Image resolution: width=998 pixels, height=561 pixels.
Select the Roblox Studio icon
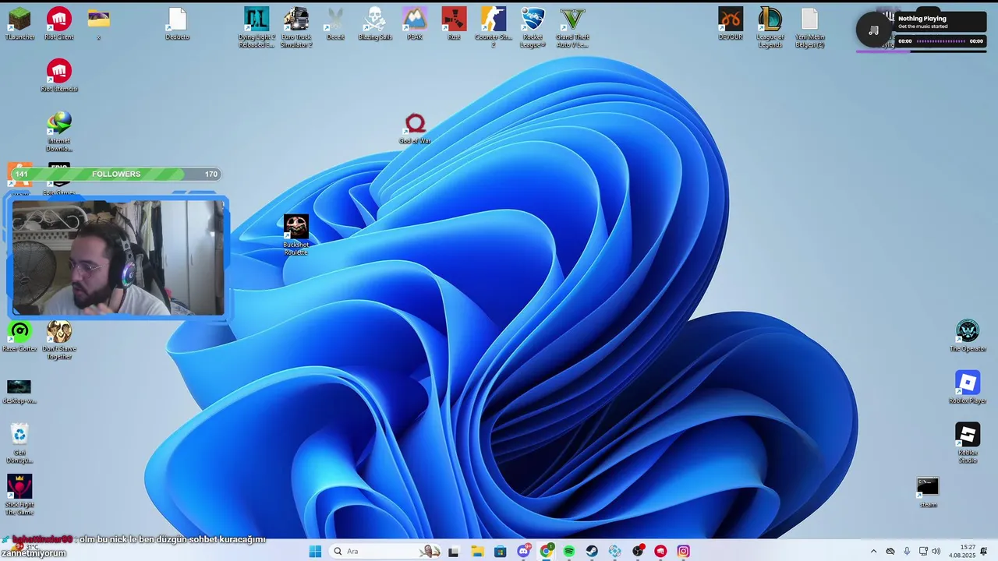[968, 443]
